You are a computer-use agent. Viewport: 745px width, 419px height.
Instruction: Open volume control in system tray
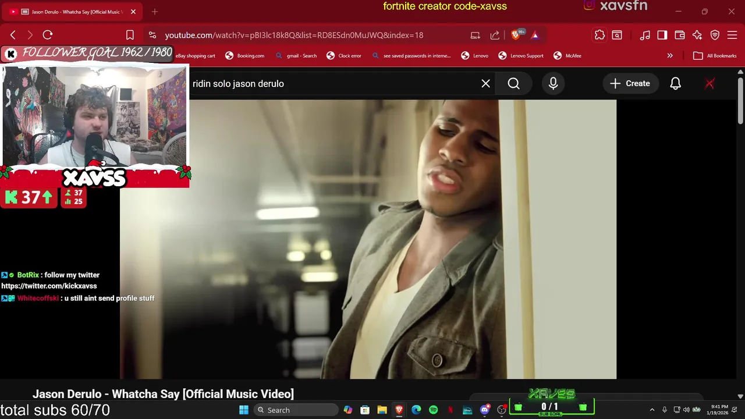pyautogui.click(x=686, y=410)
